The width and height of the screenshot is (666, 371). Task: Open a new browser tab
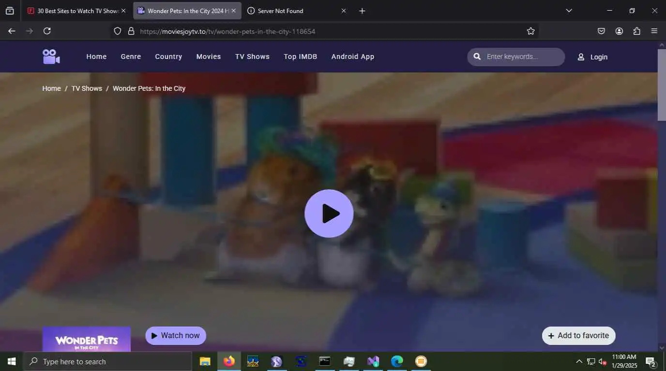coord(362,11)
